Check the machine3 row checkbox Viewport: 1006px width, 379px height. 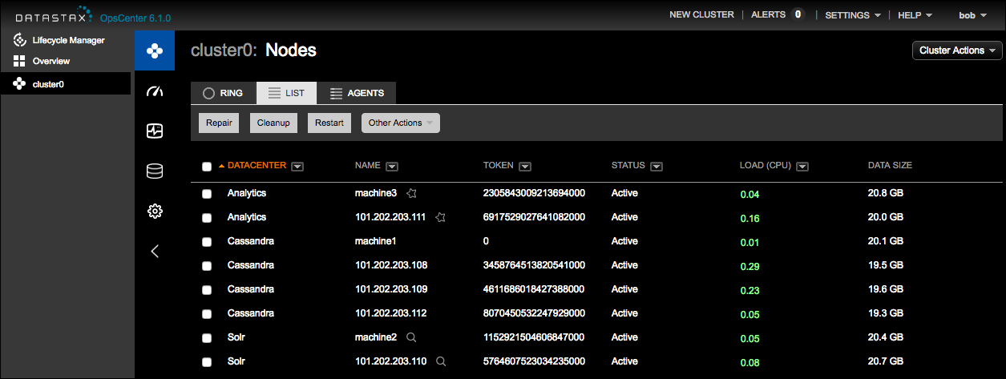[207, 194]
